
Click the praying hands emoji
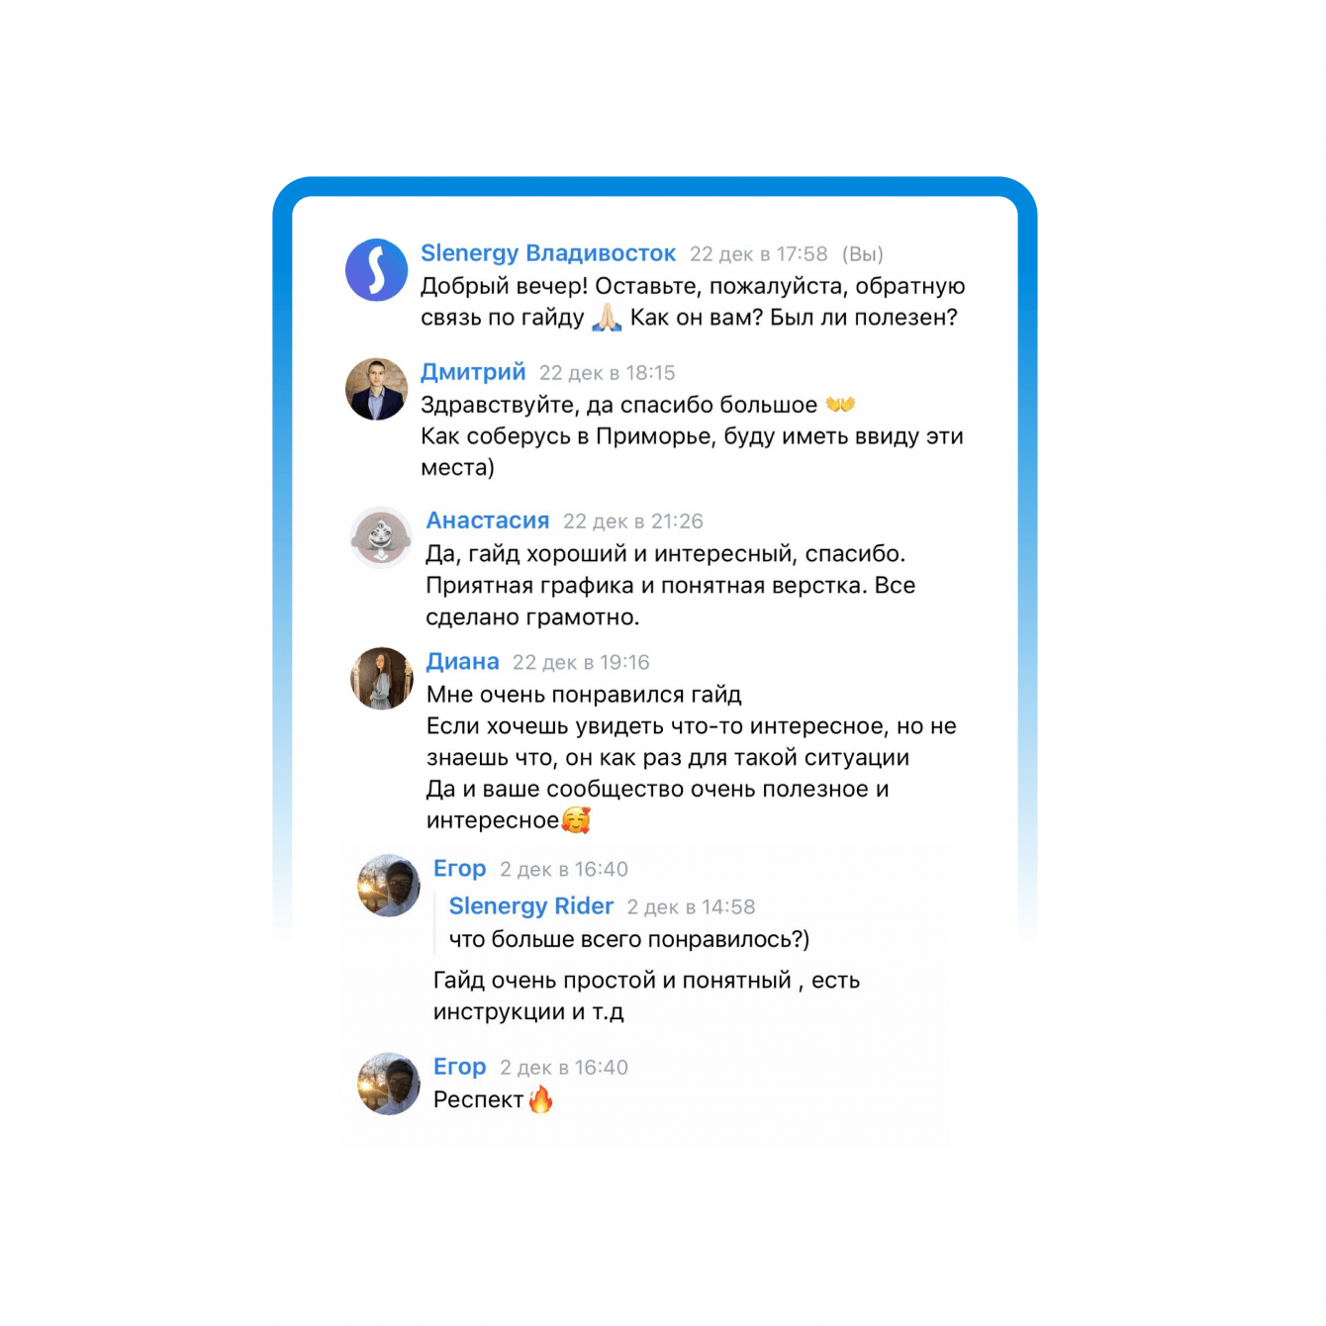(x=607, y=318)
